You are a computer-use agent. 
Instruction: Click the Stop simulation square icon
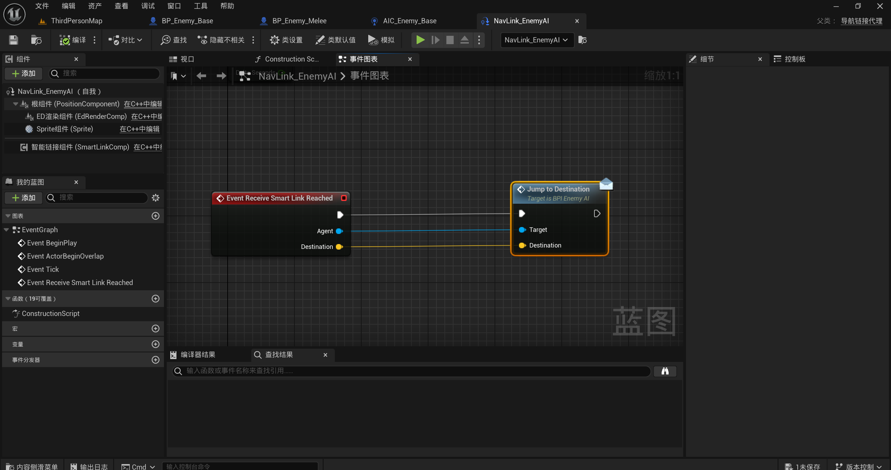450,40
